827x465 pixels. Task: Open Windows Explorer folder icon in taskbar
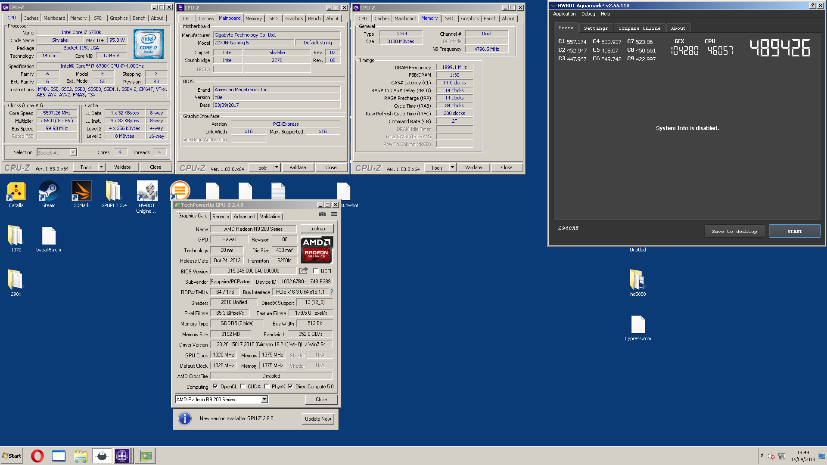tap(81, 456)
